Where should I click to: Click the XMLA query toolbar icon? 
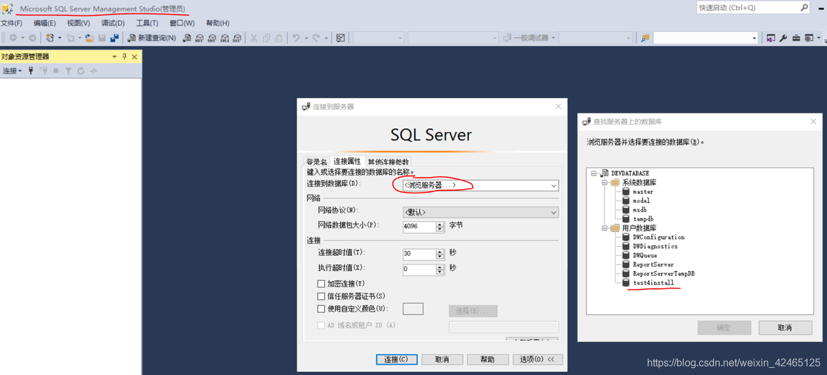tap(225, 38)
